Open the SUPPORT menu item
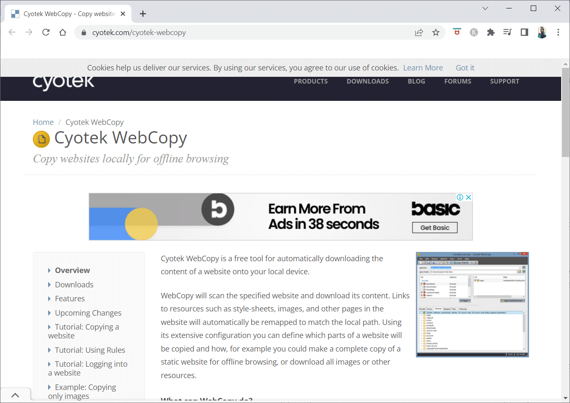 pos(505,81)
